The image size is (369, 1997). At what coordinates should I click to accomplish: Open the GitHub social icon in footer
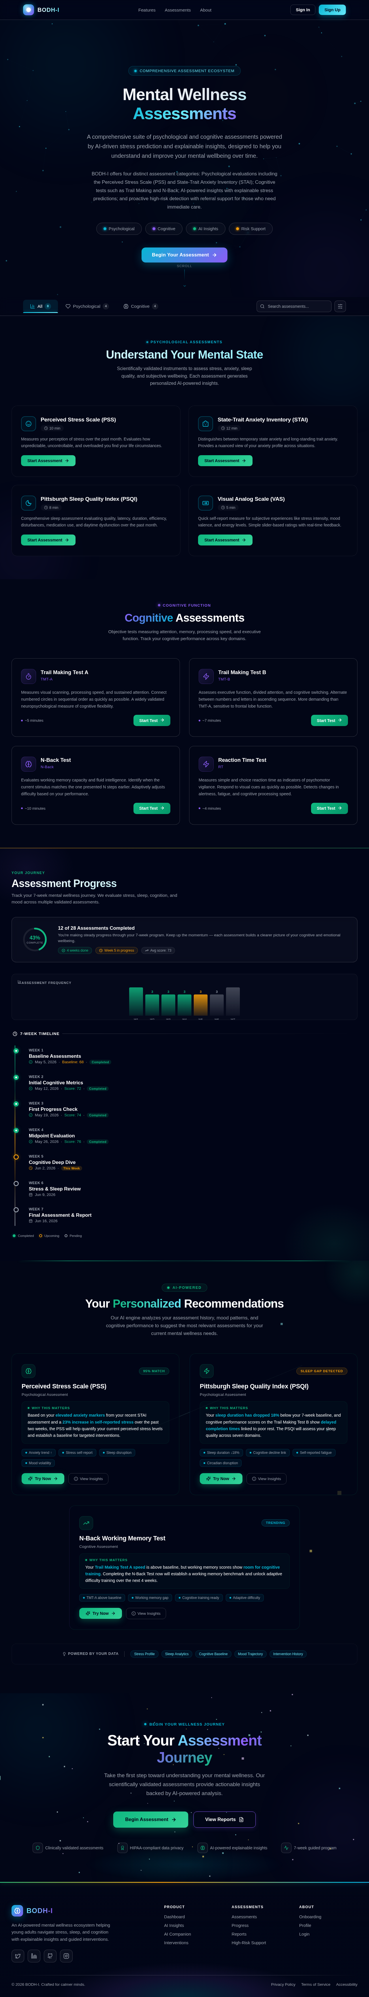[50, 1956]
